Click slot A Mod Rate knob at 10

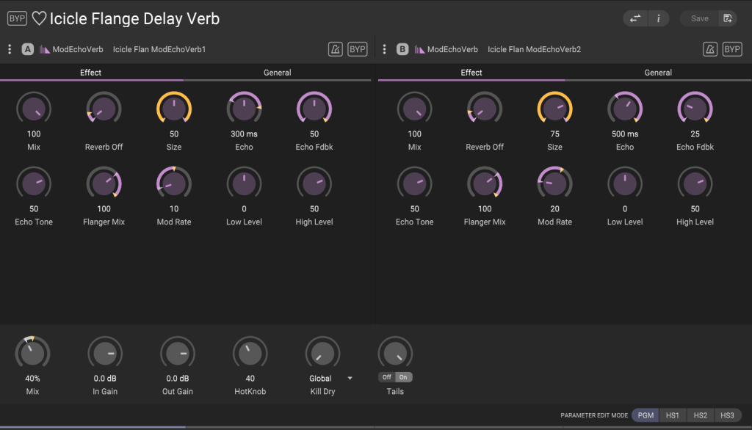point(174,183)
